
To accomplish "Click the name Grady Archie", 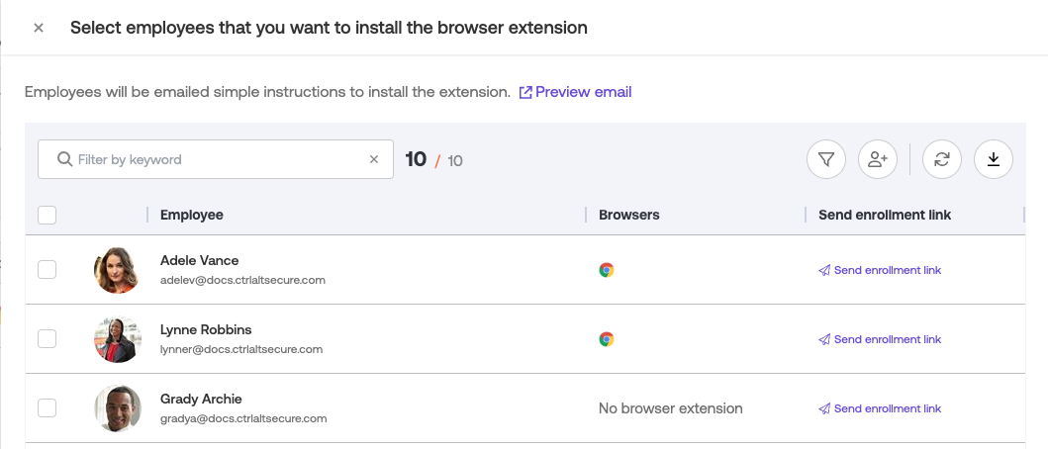I will [x=201, y=399].
